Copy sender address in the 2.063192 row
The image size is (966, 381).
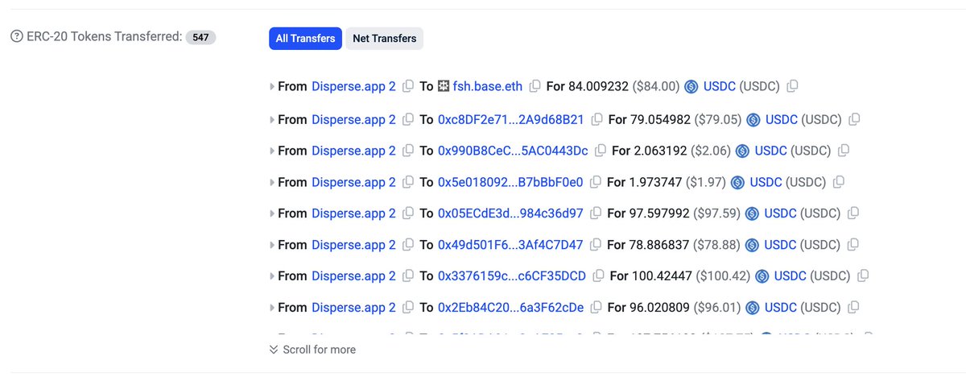click(408, 151)
